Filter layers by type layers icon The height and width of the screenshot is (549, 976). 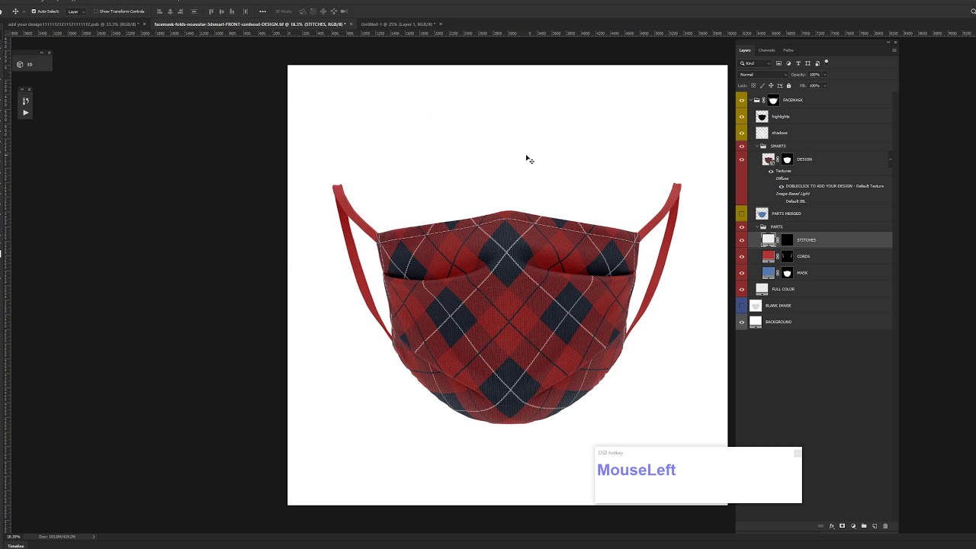coord(798,63)
